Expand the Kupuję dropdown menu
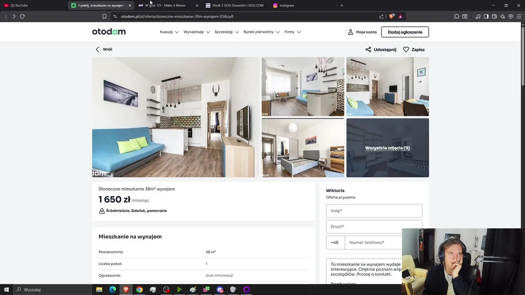 tap(169, 32)
